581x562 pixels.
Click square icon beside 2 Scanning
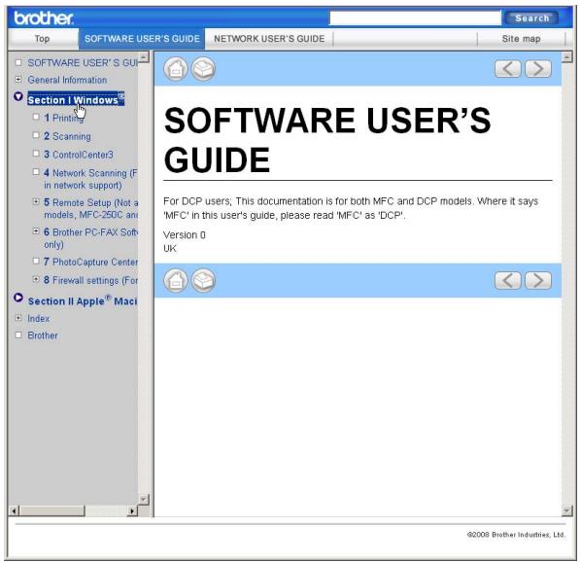pyautogui.click(x=36, y=135)
